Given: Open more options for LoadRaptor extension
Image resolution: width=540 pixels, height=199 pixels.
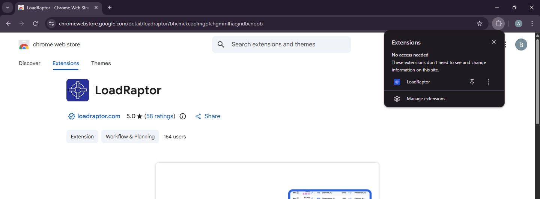Looking at the screenshot, I should (489, 82).
